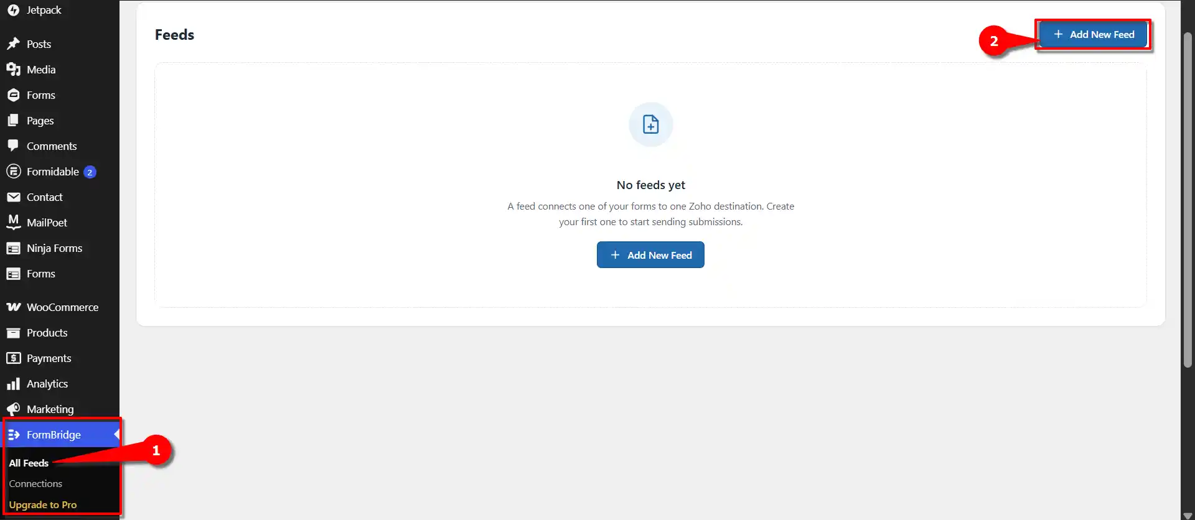Click the WooCommerce logo icon

(x=13, y=307)
